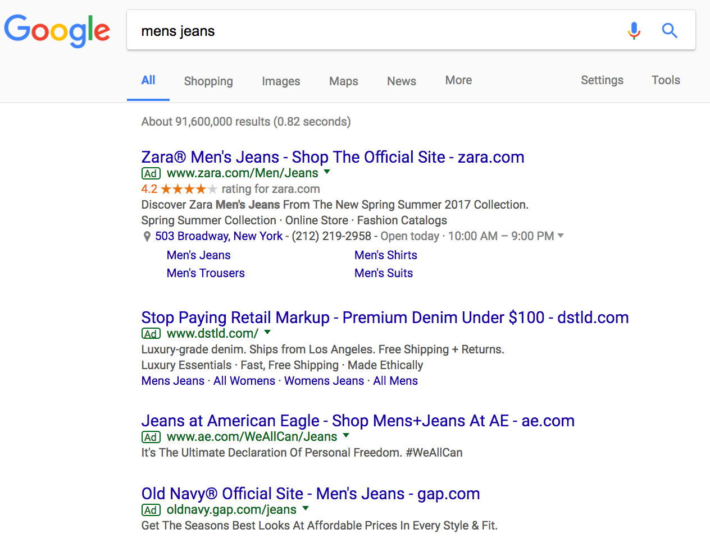The width and height of the screenshot is (710, 543).
Task: Click inside the search box with 'mens jeans'
Action: [x=337, y=31]
